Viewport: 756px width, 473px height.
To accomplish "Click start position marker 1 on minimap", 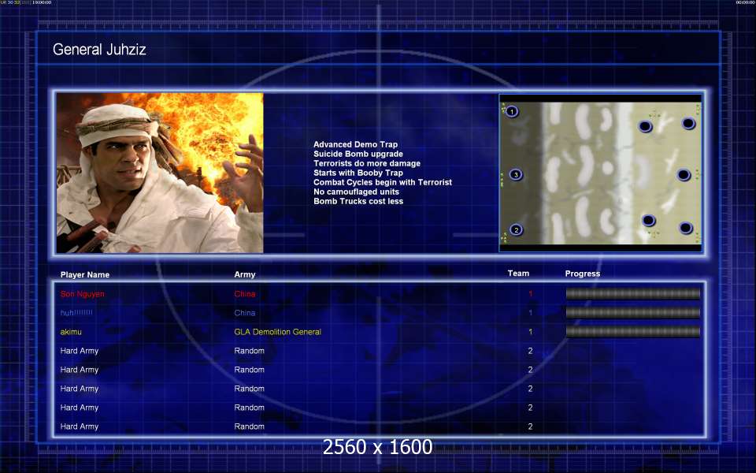I will point(512,111).
